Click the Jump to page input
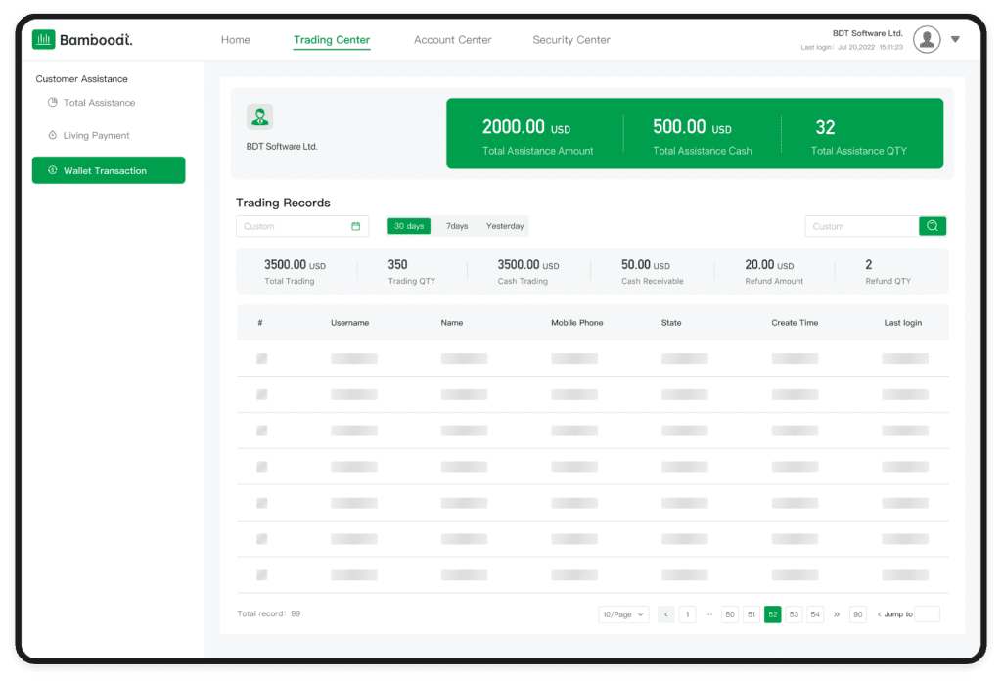The width and height of the screenshot is (1002, 681). point(926,614)
